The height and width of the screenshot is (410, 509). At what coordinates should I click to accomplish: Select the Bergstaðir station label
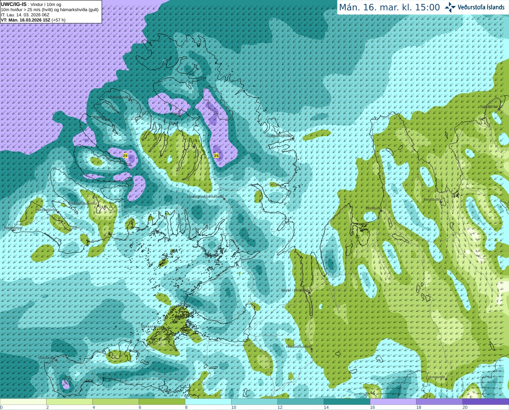tap(432, 199)
